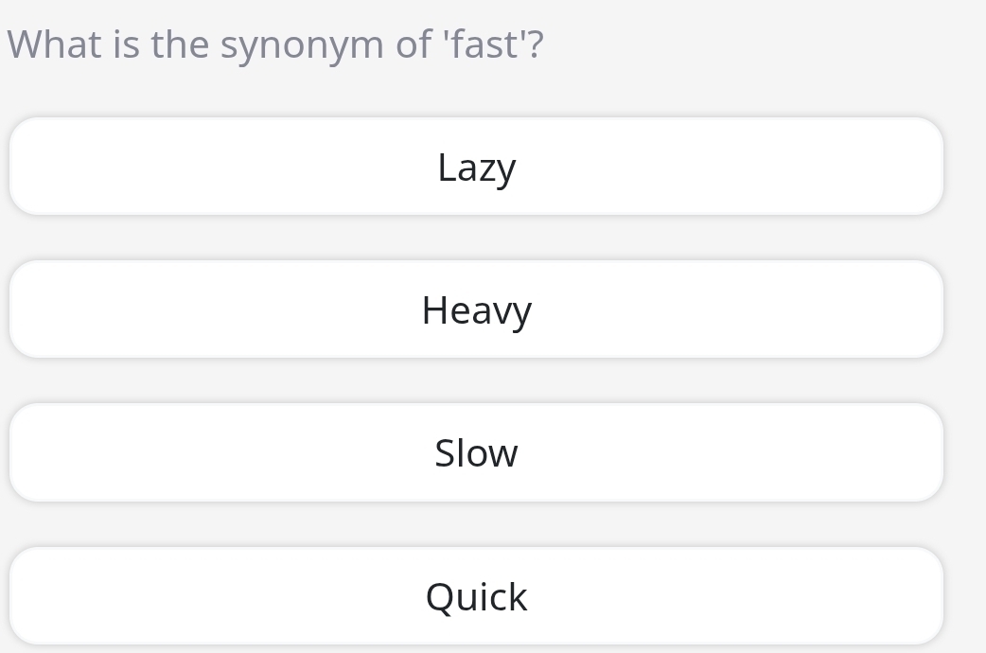Click the question text about 'fast'
986x653 pixels.
[275, 44]
